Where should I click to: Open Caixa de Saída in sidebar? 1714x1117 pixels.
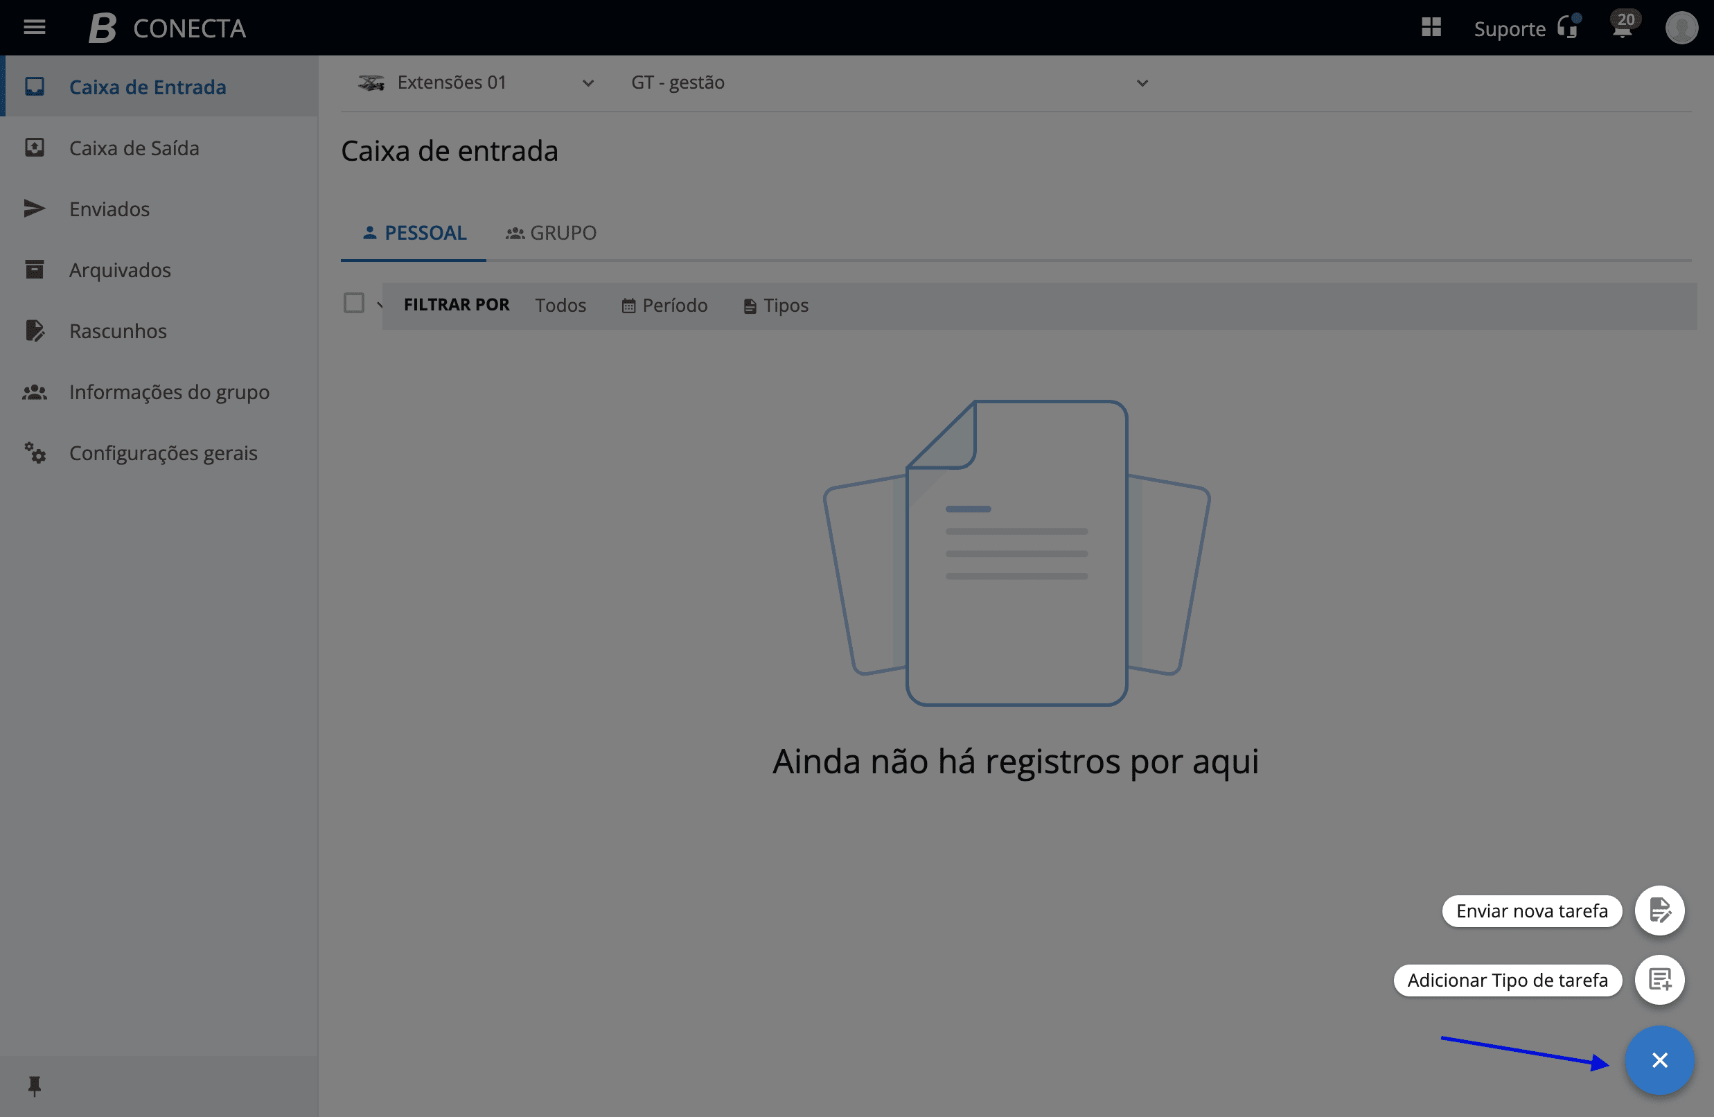coord(134,148)
